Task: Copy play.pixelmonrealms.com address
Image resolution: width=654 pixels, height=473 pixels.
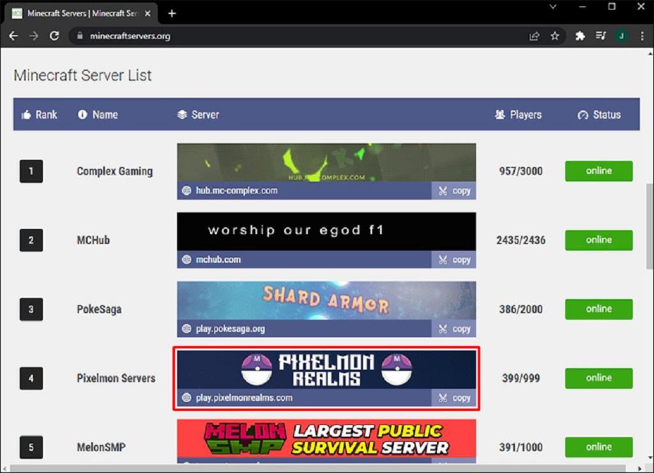Action: [x=454, y=398]
